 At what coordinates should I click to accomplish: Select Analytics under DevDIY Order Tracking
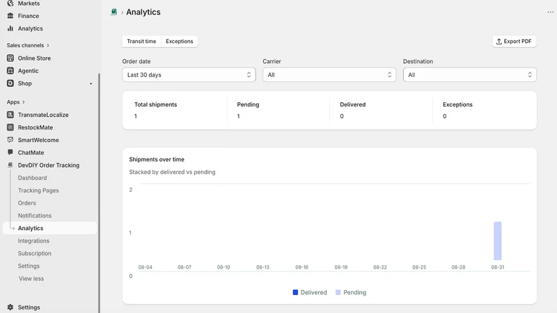click(49, 228)
